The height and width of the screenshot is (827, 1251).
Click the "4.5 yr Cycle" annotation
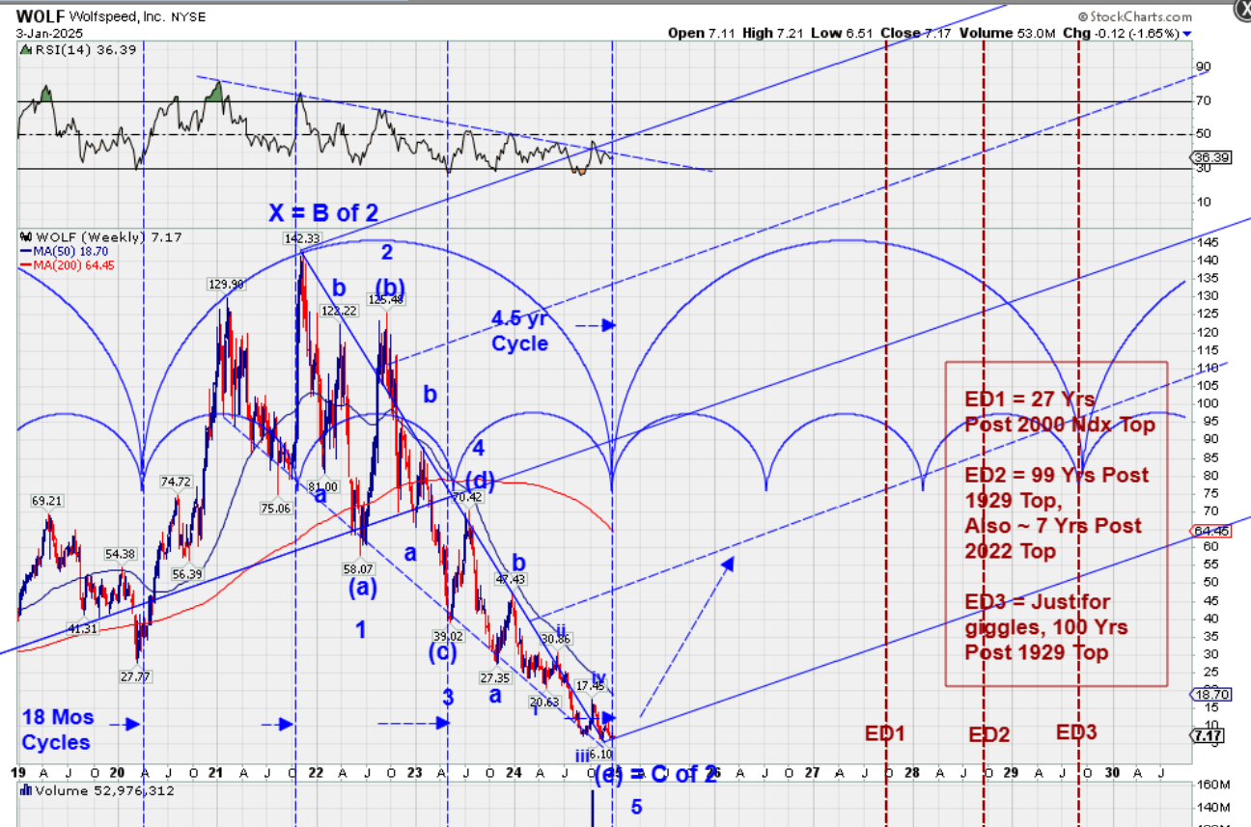(520, 330)
